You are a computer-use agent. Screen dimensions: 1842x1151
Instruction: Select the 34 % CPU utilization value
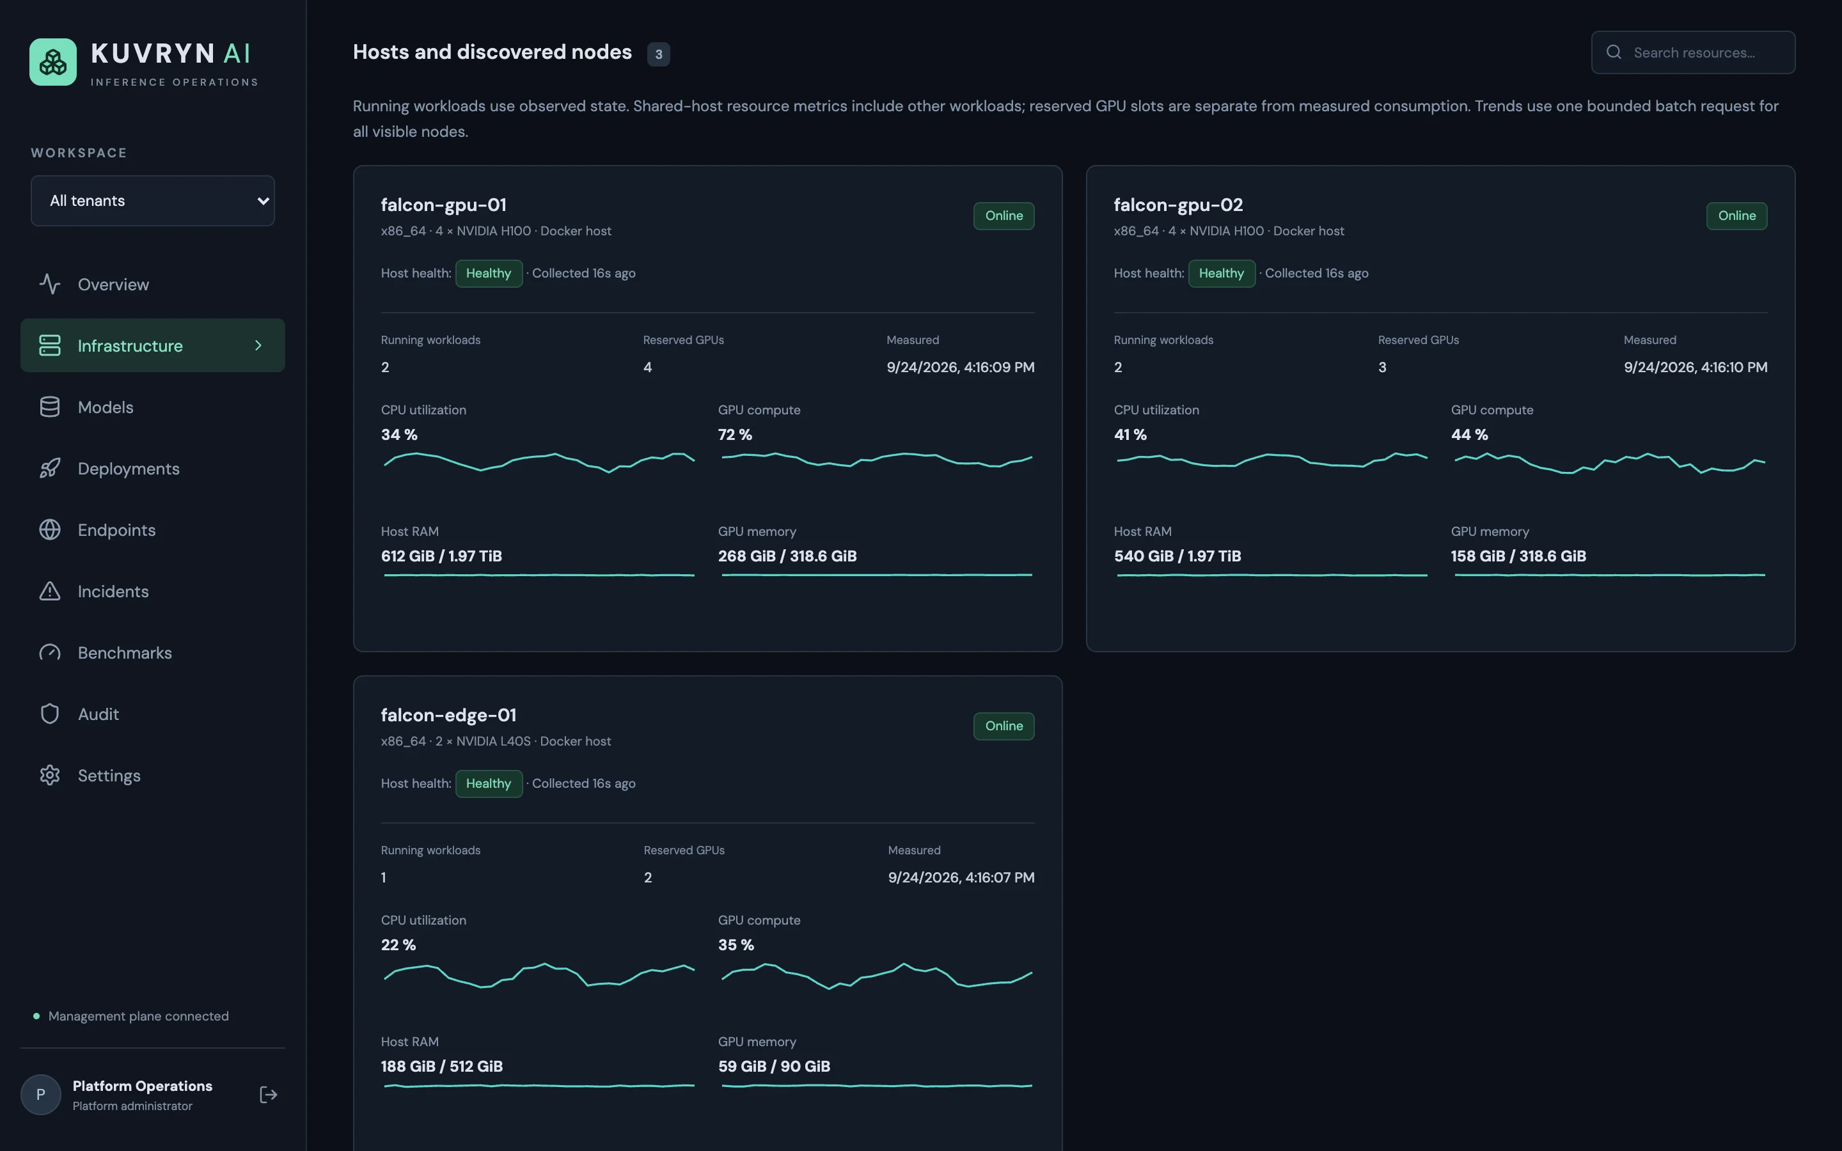tap(399, 435)
